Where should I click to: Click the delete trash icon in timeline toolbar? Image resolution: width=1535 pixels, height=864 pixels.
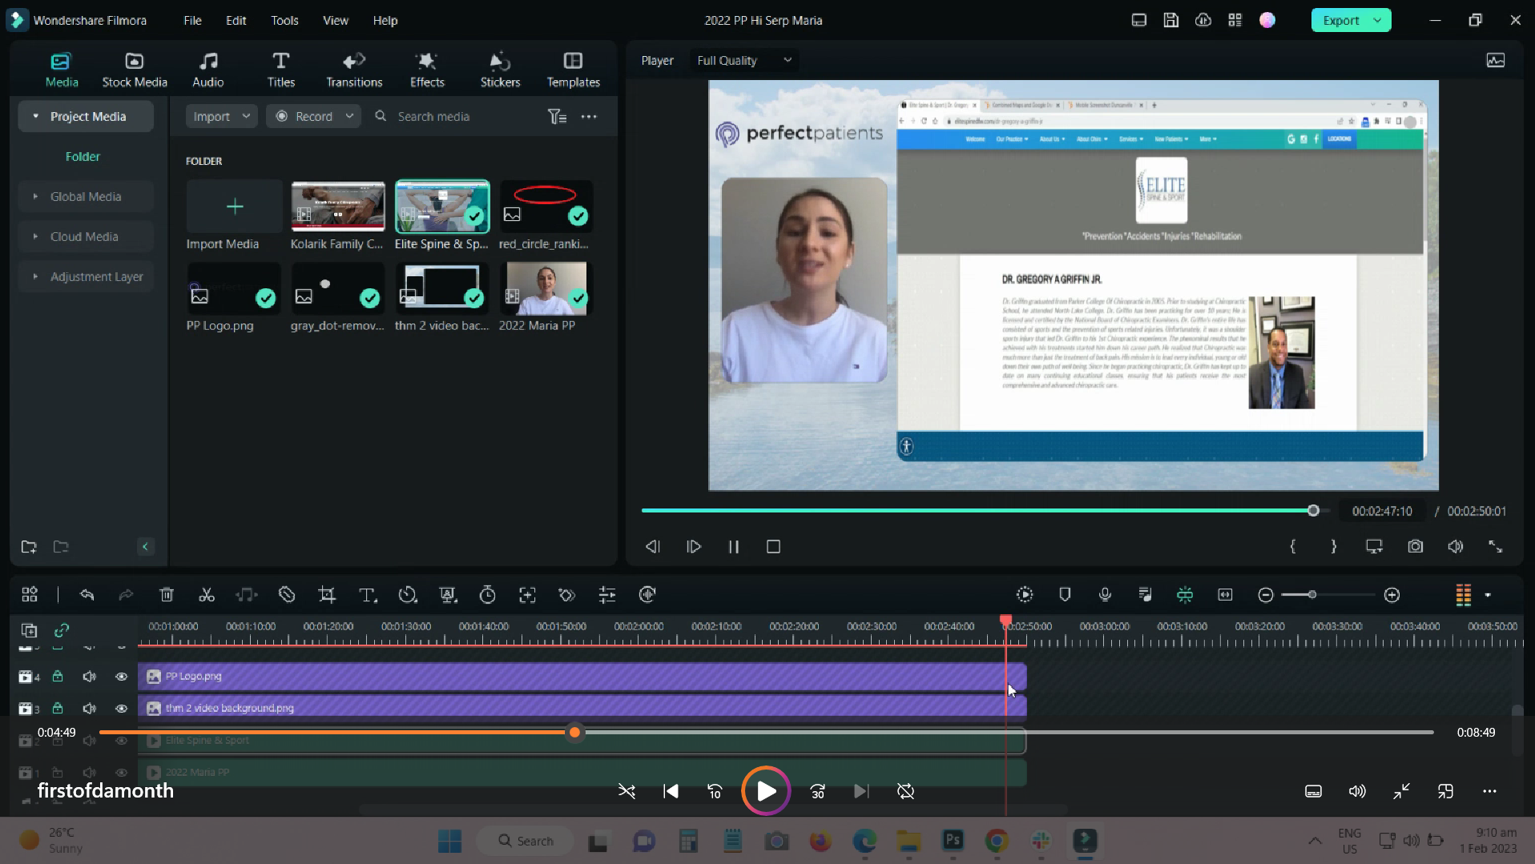coord(167,595)
